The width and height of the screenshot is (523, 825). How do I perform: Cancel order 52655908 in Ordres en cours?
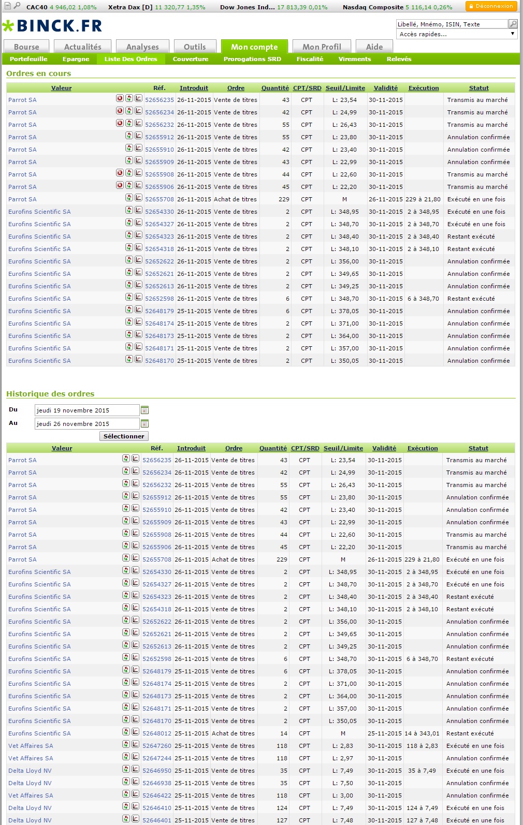pos(120,173)
